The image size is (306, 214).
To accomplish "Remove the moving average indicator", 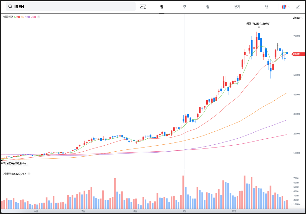I will point(39,17).
